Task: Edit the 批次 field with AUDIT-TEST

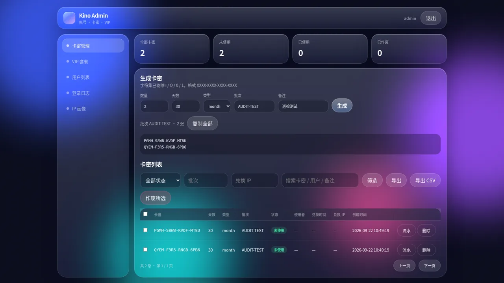Action: 254,106
